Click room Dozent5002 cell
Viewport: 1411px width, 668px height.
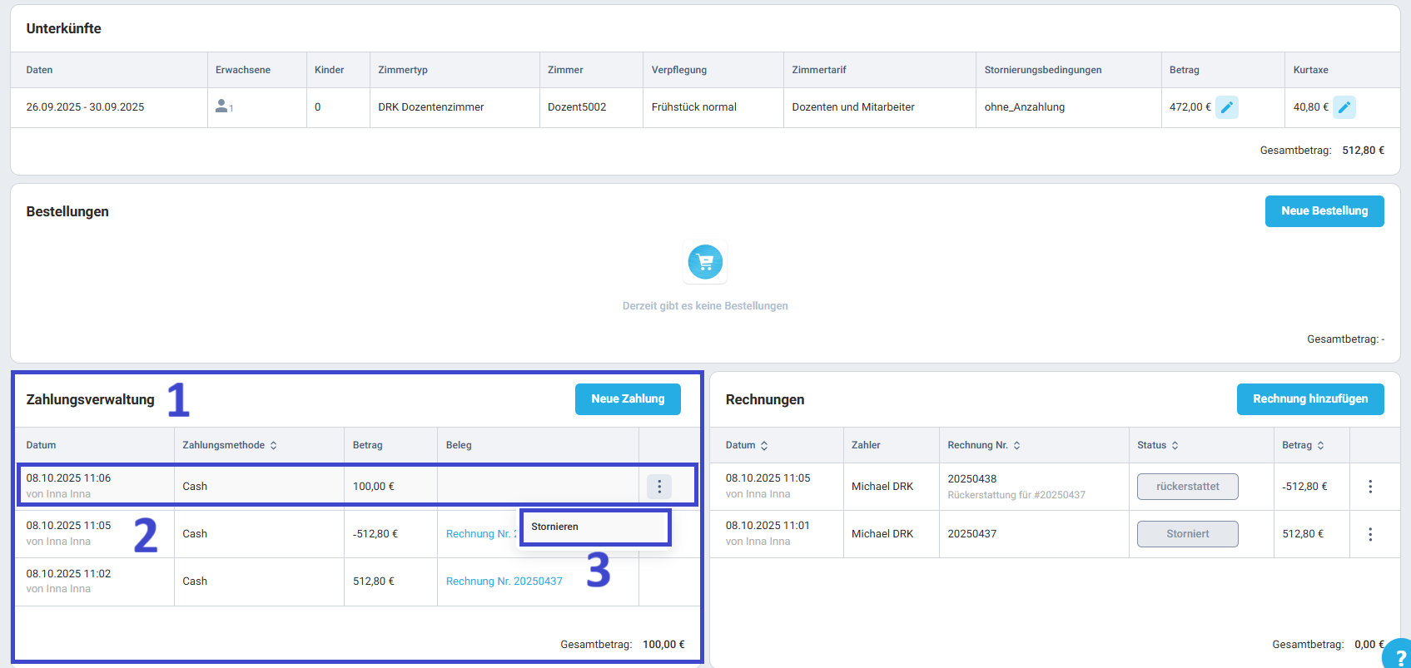(577, 107)
